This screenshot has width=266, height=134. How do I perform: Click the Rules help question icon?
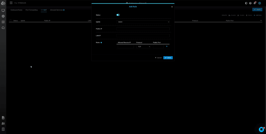(101, 42)
